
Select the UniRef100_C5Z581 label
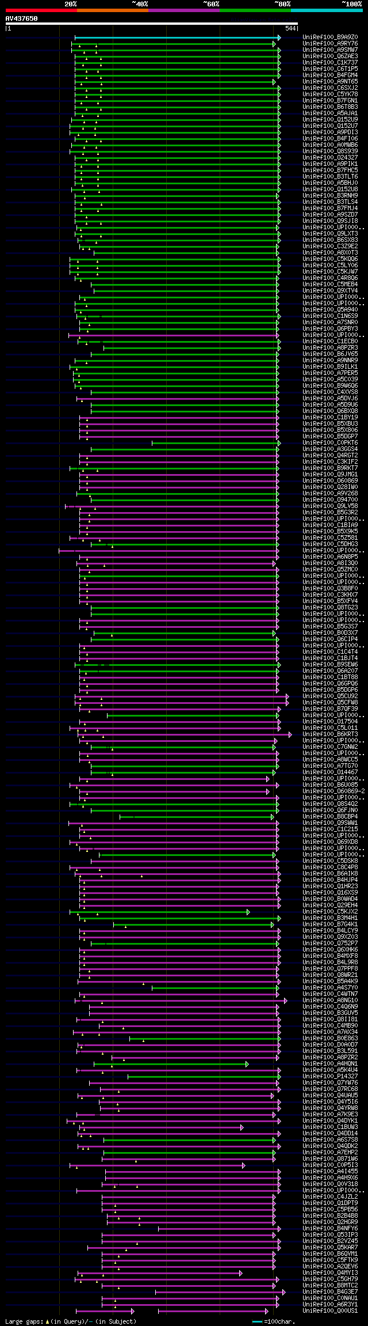point(330,538)
